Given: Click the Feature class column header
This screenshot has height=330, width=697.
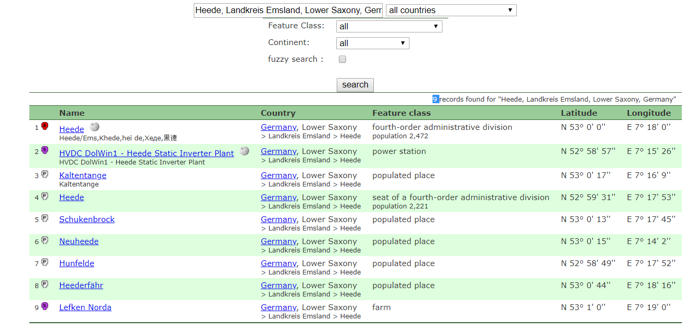Looking at the screenshot, I should click(402, 113).
